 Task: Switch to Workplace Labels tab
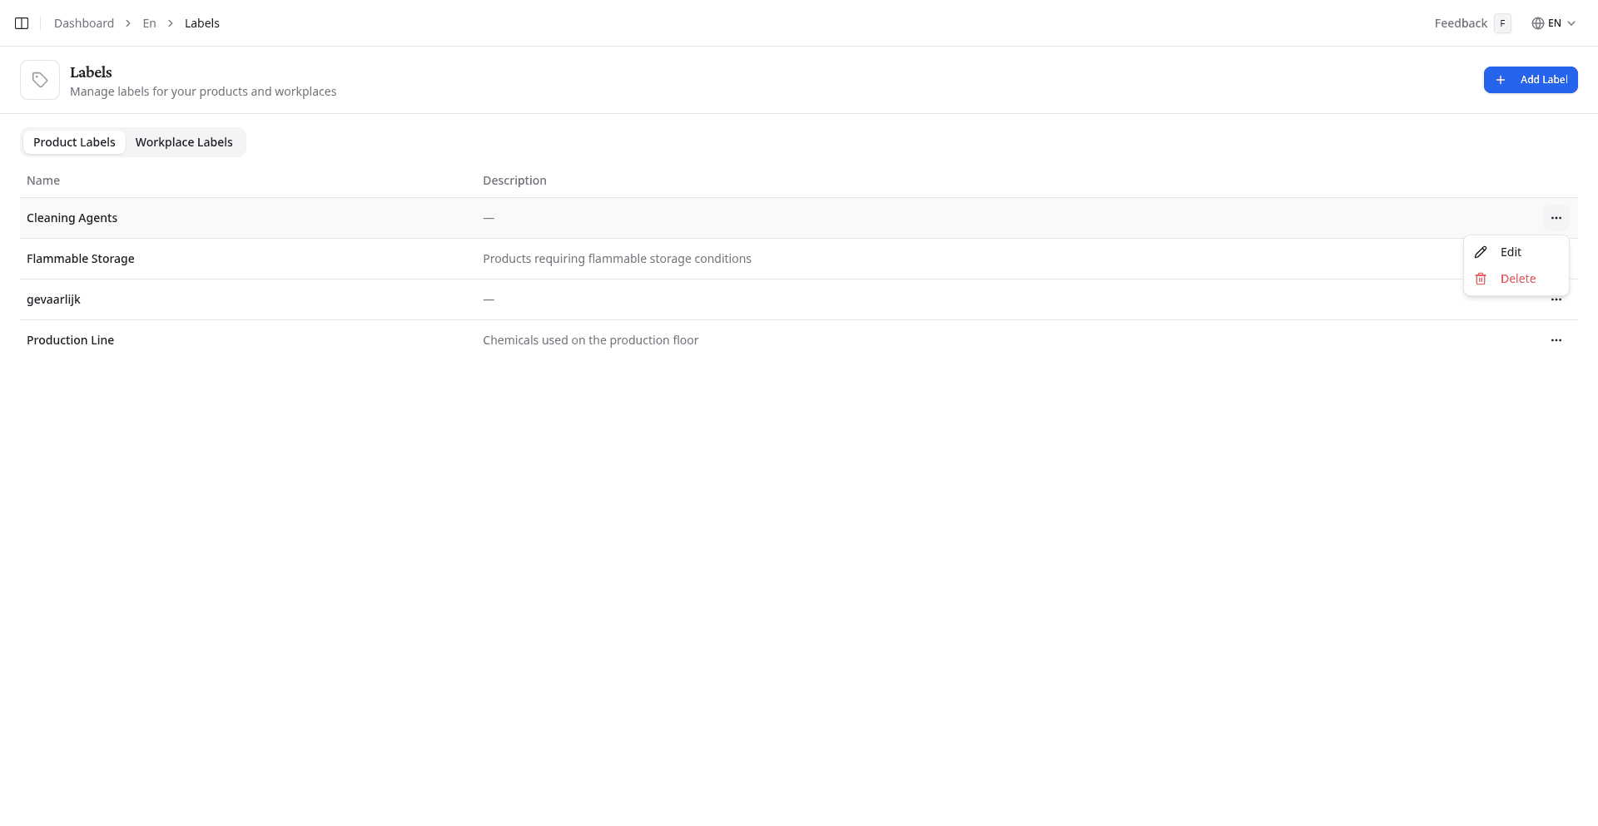click(184, 141)
